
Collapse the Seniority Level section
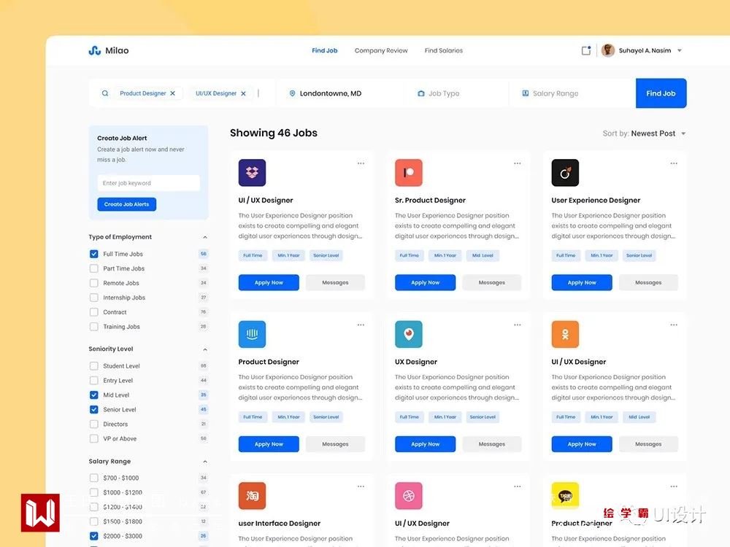point(205,349)
